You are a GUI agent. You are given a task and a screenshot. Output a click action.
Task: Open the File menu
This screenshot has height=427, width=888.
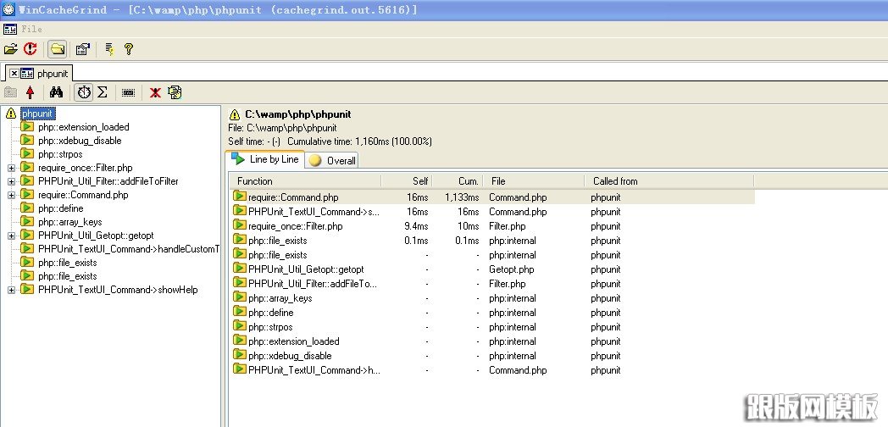click(x=31, y=29)
